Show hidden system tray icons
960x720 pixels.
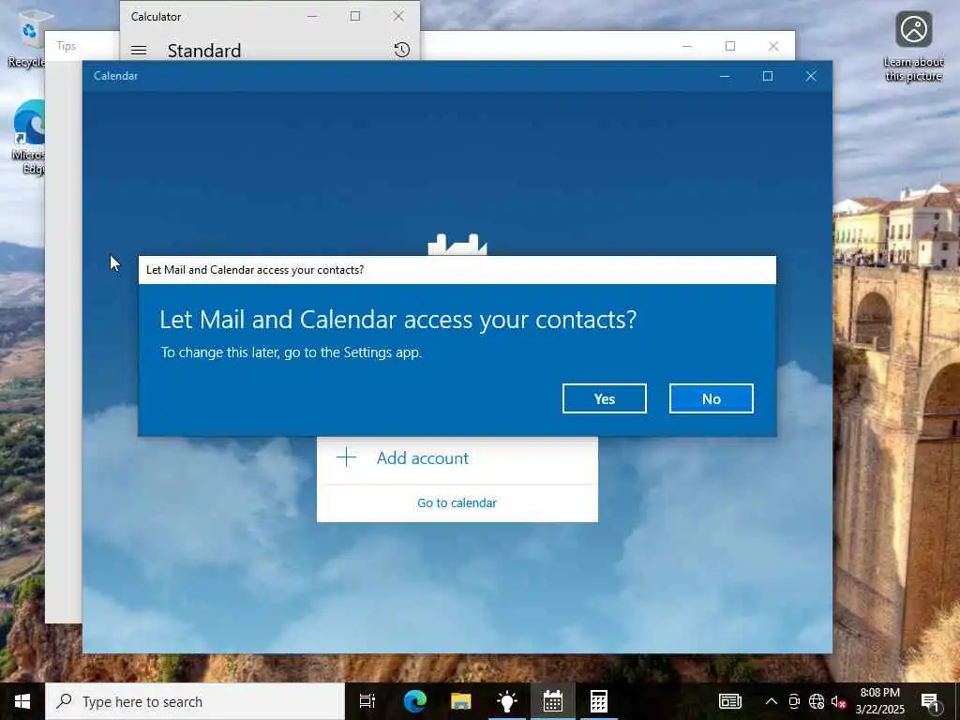click(772, 701)
